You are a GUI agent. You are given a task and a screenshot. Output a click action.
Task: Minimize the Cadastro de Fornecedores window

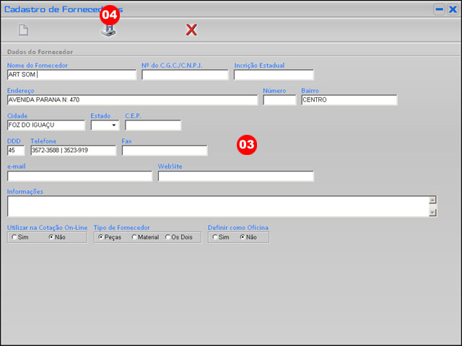point(438,9)
